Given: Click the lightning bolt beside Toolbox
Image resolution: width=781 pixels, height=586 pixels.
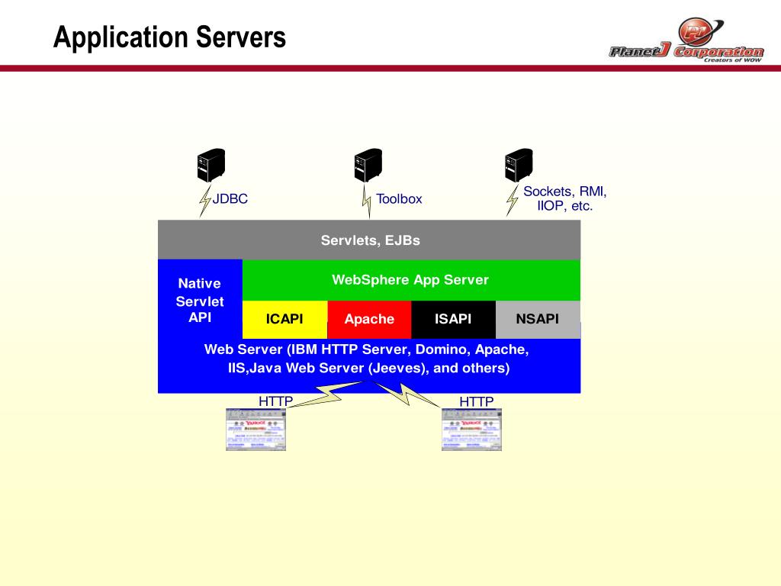Looking at the screenshot, I should click(367, 201).
